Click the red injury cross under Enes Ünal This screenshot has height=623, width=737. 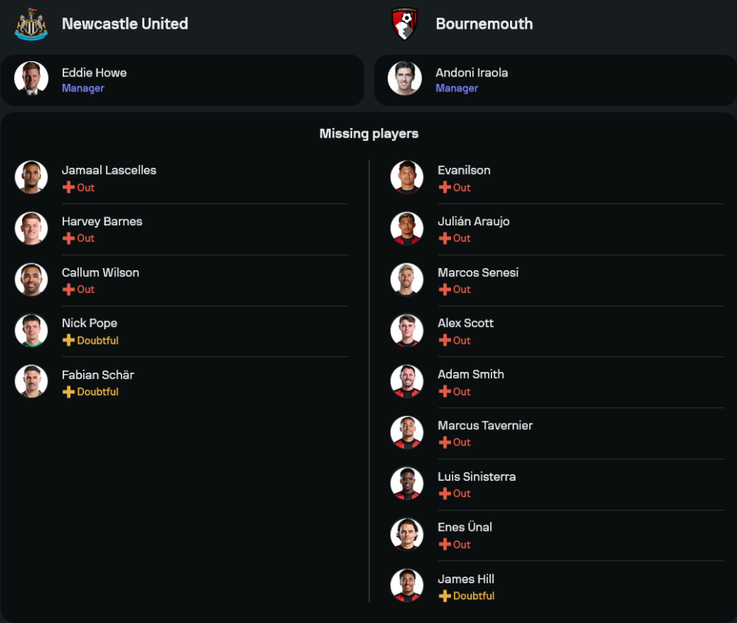click(x=444, y=545)
